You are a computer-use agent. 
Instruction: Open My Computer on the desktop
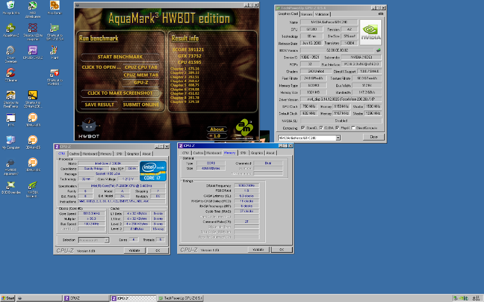coord(11,143)
